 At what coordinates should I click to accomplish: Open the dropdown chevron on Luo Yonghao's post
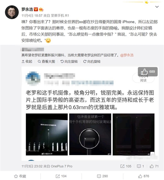pos(157,7)
